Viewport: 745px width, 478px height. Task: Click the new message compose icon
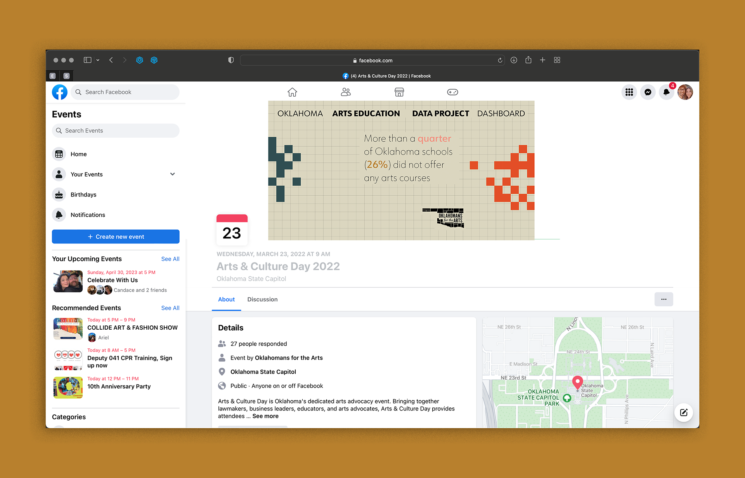click(683, 413)
